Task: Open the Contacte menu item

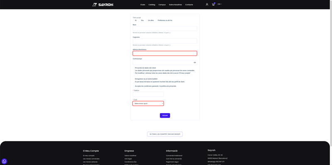Action: pyautogui.click(x=189, y=5)
